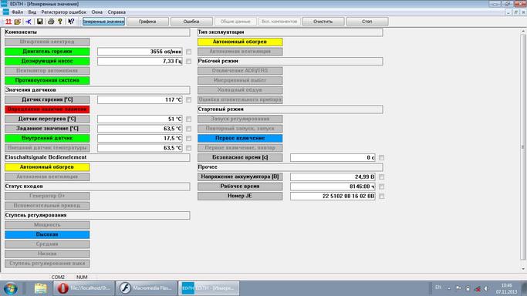Click the red numbers toolbar icon
Image resolution: width=527 pixels, height=296 pixels.
tap(8, 22)
